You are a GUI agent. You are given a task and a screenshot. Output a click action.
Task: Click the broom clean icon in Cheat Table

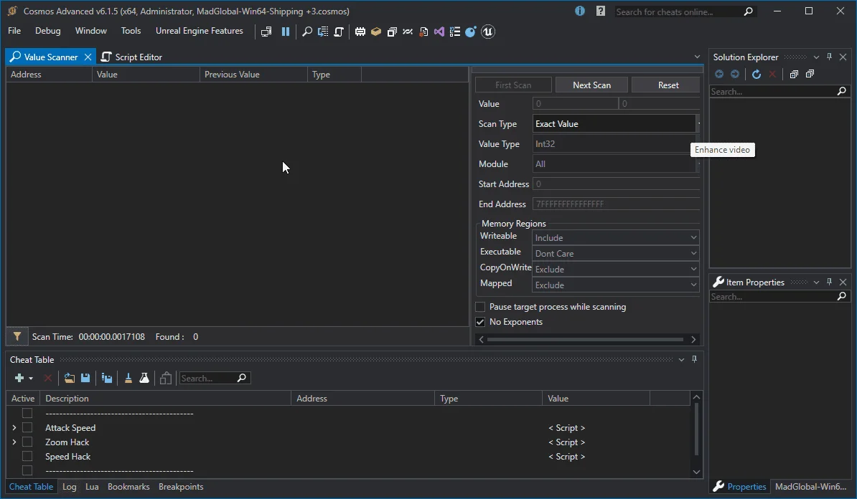click(x=128, y=378)
